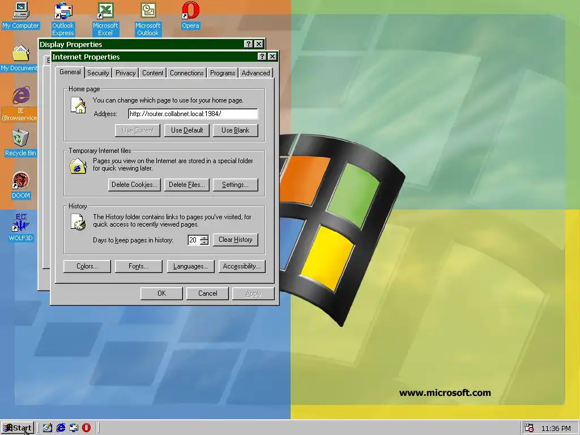Launch Internet Explorer from quick launch
The image size is (580, 435).
coord(61,428)
